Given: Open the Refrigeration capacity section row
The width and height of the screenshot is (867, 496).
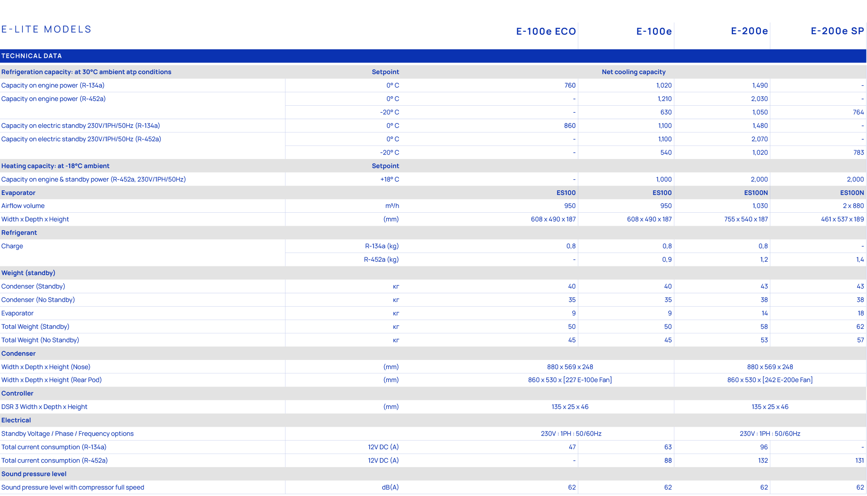Looking at the screenshot, I should click(x=86, y=72).
